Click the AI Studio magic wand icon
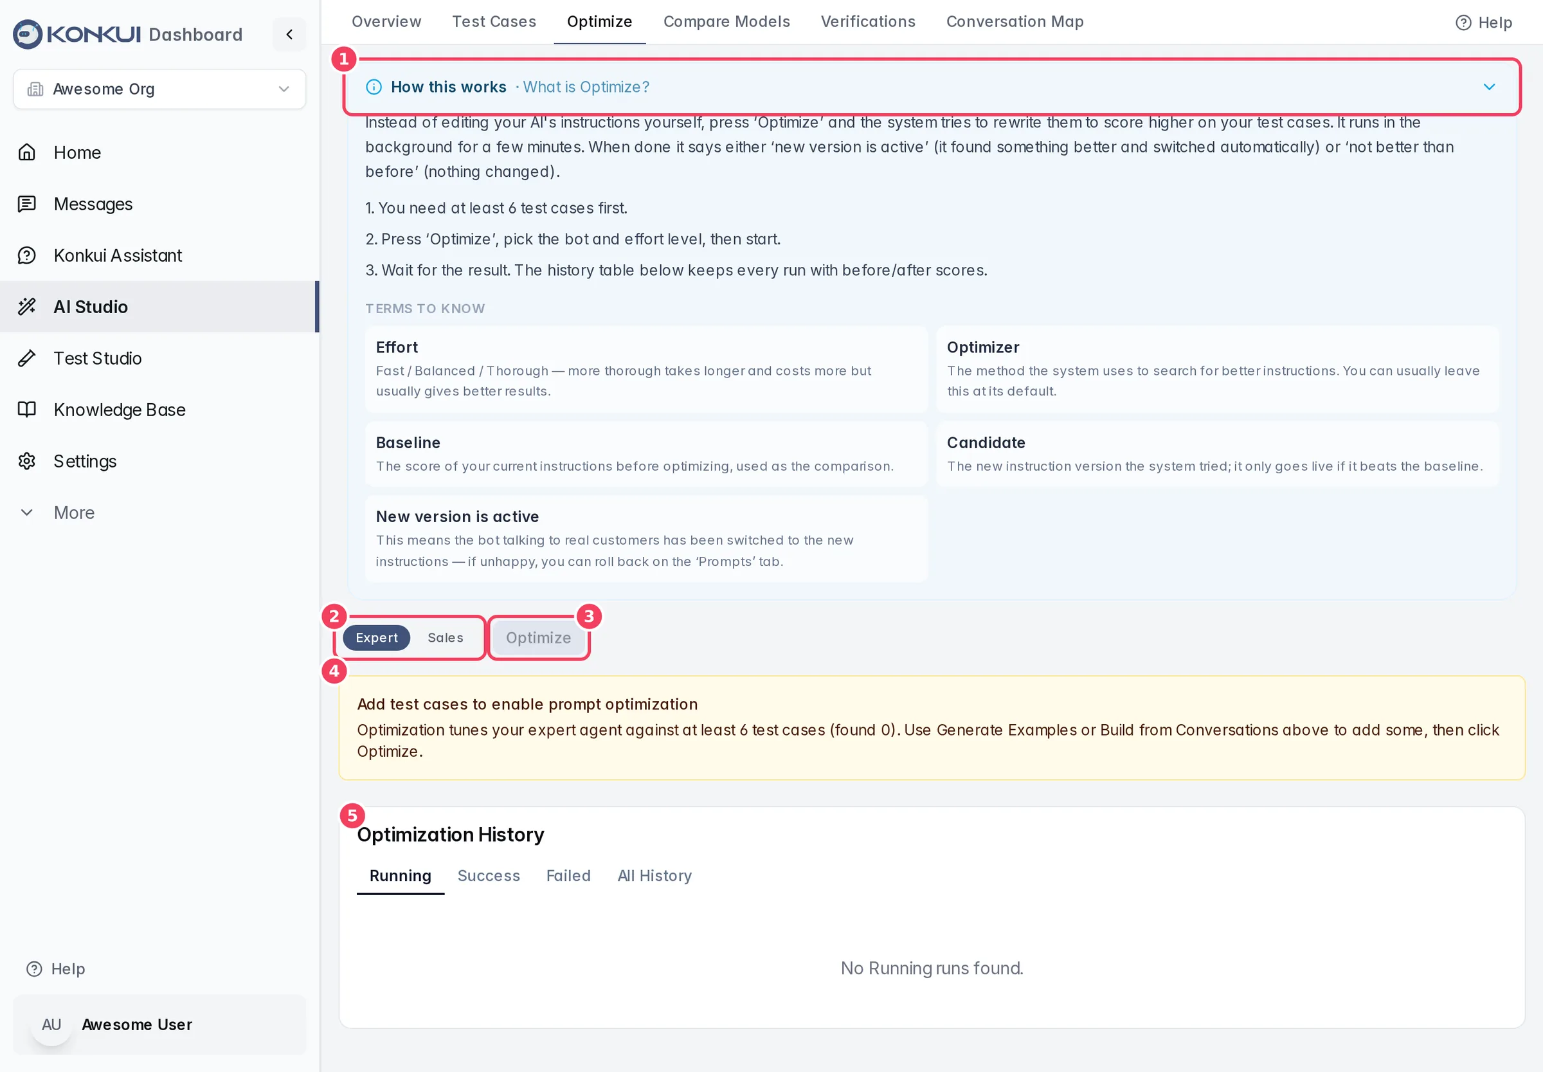Viewport: 1543px width, 1072px height. tap(27, 306)
